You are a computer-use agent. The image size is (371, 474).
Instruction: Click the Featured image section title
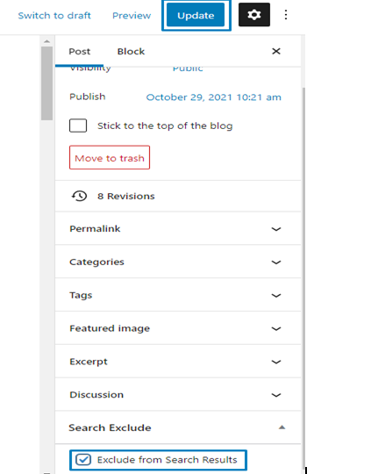point(110,328)
